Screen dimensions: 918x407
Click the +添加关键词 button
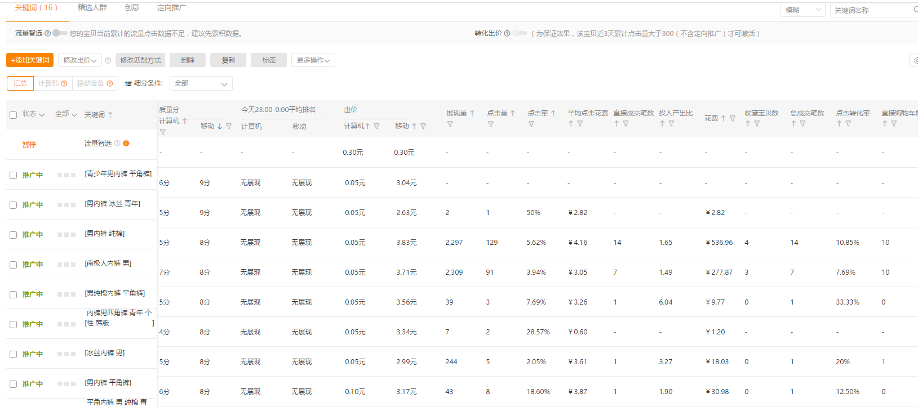click(30, 60)
